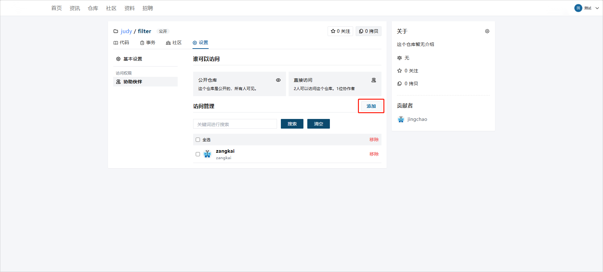
Task: Switch to the 事务 tab
Action: click(148, 43)
